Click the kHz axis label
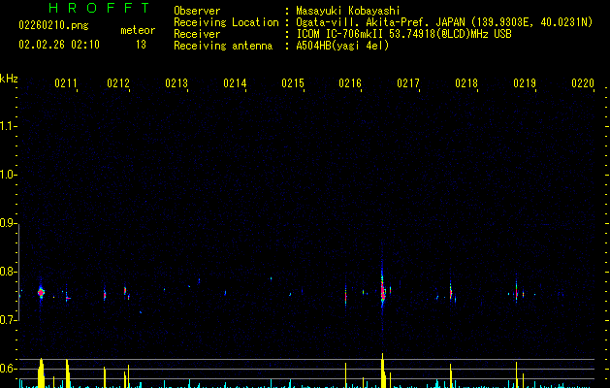610x388 pixels. click(9, 79)
